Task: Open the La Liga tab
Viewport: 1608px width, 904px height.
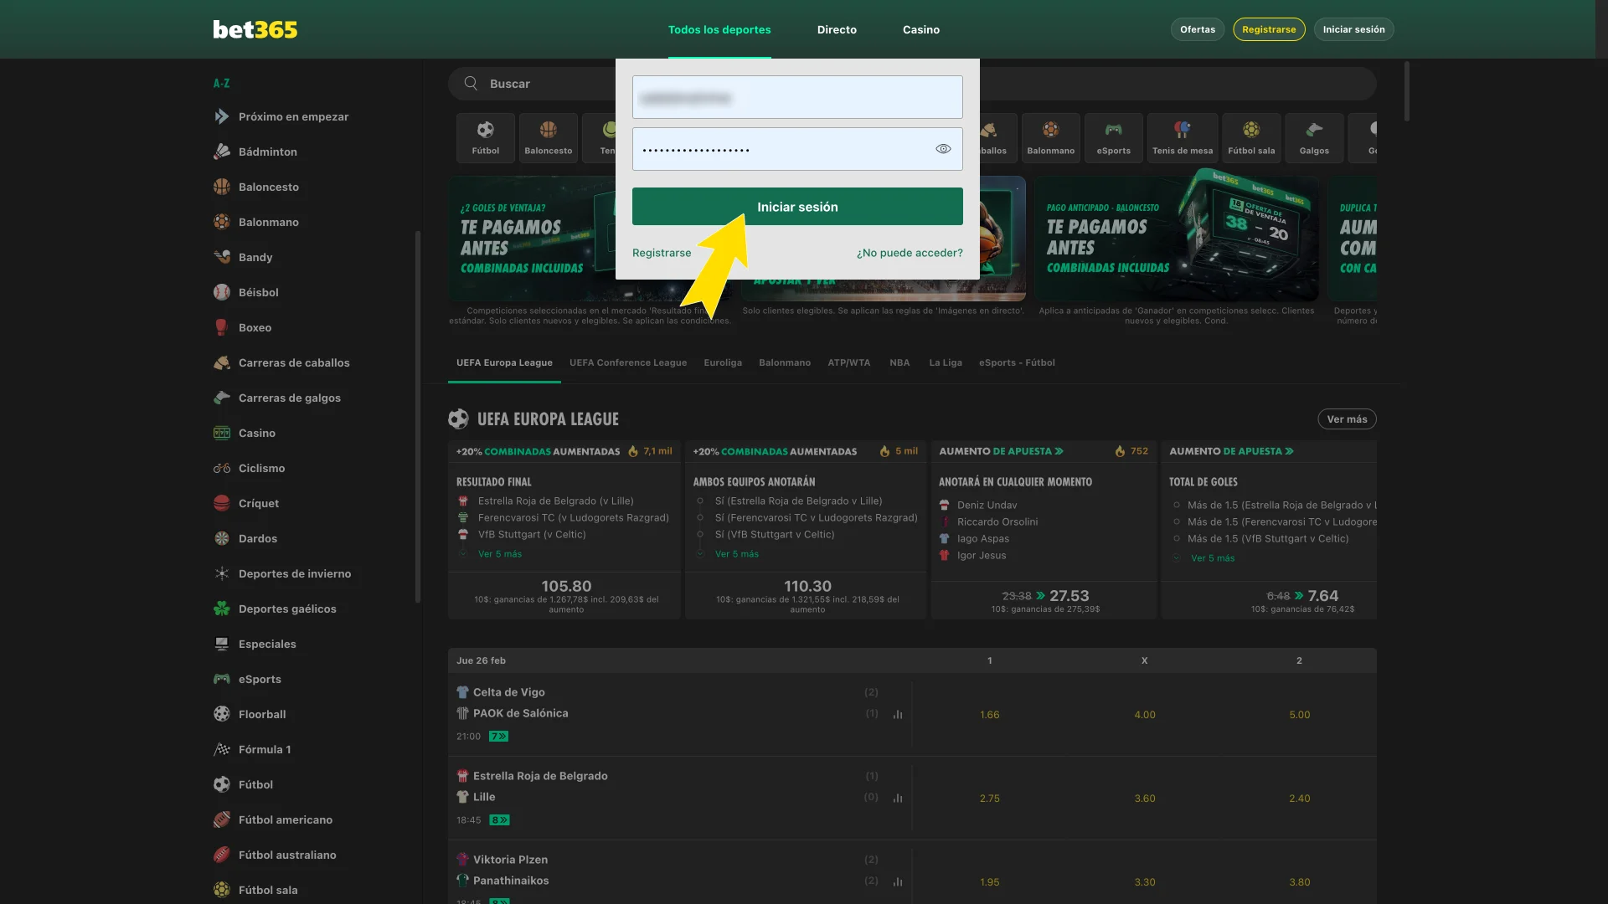Action: click(x=945, y=362)
